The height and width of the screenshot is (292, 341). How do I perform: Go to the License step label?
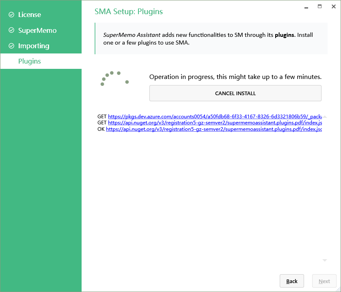30,15
